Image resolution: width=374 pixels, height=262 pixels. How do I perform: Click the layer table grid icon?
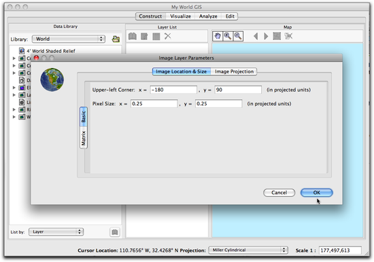[156, 37]
